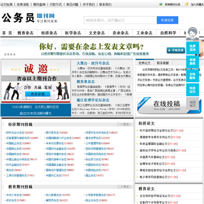Image resolution: width=204 pixels, height=204 pixels.
Task: Open 资源开发与市场杂志 journal link
Action: click(97, 133)
